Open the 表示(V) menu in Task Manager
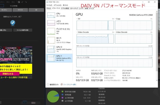Image resolution: width=160 pixels, height=105 pixels. click(65, 5)
